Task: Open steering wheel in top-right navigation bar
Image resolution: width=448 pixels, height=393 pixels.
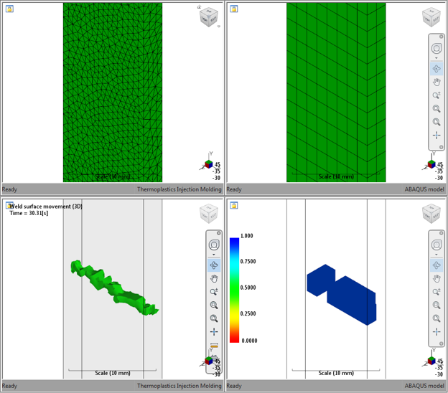Action: tap(437, 48)
